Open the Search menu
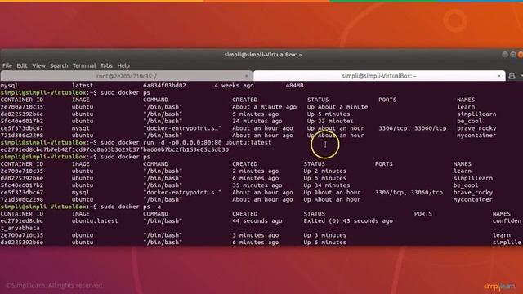523x294 pixels. click(x=59, y=65)
